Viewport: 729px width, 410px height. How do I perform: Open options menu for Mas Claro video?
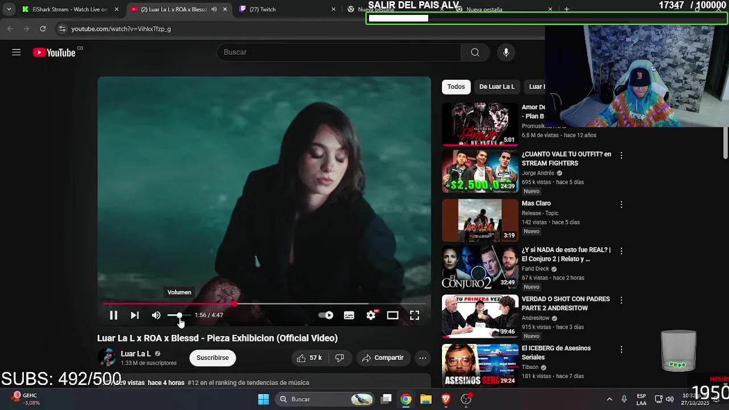(x=621, y=204)
